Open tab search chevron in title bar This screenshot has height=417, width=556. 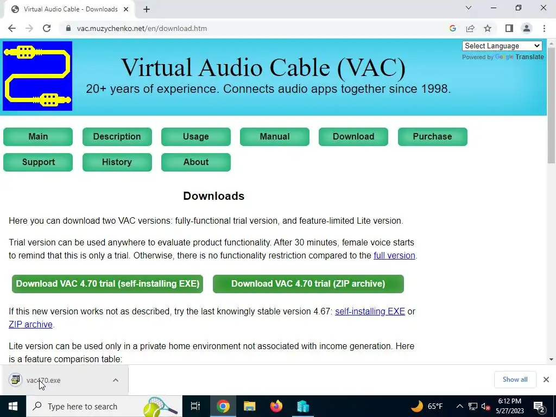[469, 8]
